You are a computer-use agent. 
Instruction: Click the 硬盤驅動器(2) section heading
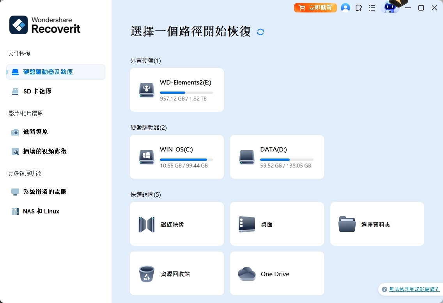click(x=149, y=127)
